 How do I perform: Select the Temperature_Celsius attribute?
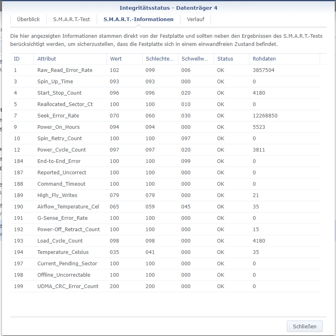pos(63,252)
